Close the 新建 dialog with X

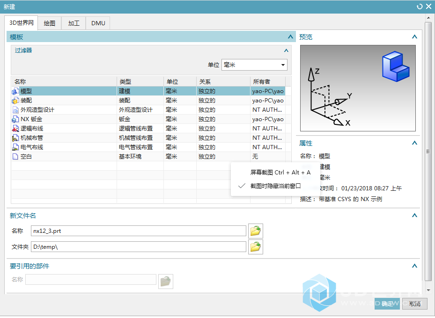coord(428,7)
